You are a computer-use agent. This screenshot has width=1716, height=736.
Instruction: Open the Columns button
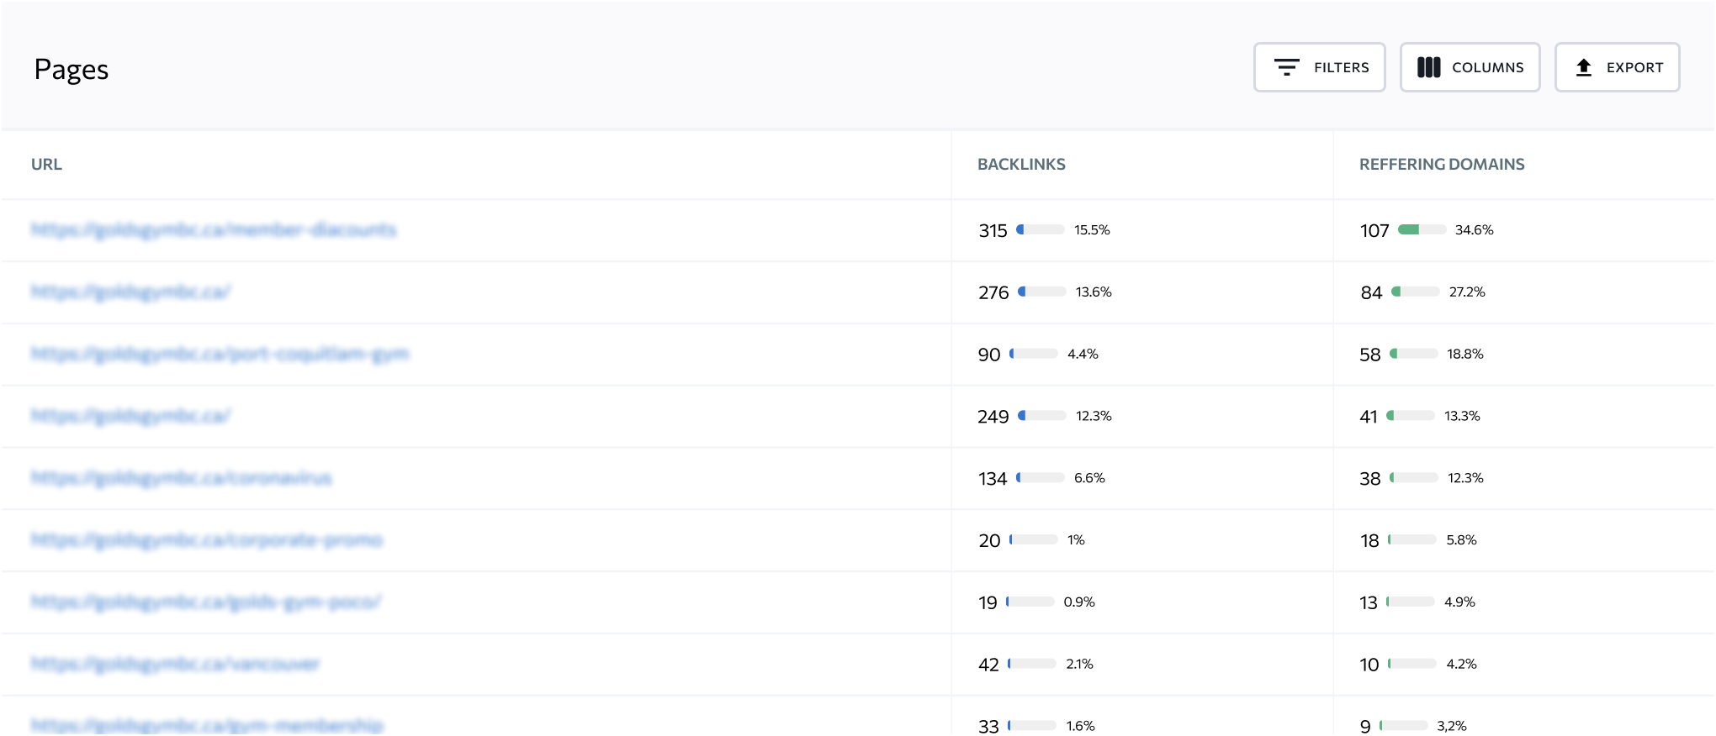[x=1470, y=67]
